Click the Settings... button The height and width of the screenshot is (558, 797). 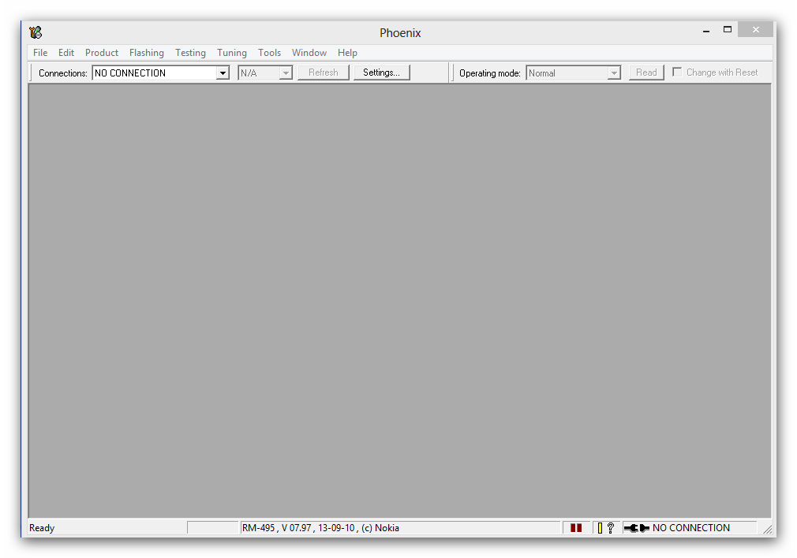[381, 73]
